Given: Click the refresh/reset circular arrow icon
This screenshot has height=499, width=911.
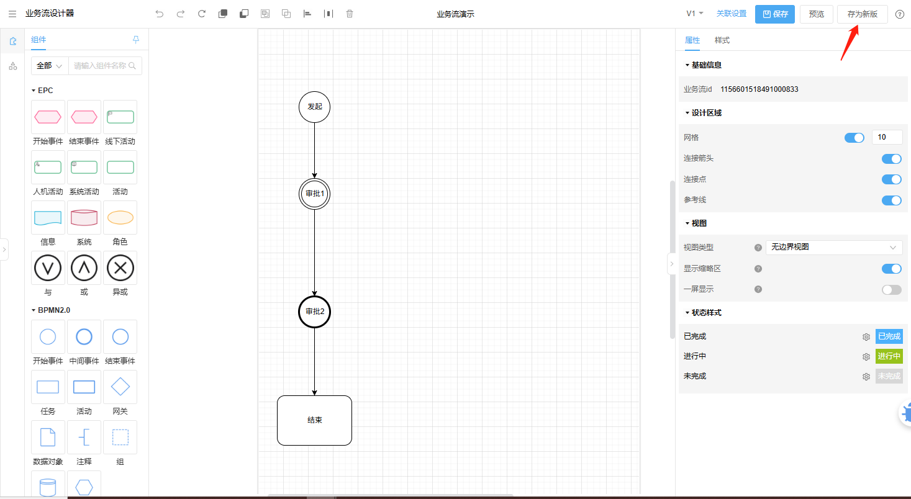Looking at the screenshot, I should point(202,14).
